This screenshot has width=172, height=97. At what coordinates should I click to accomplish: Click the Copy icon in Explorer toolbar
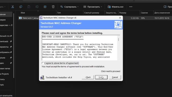pos(21,7)
